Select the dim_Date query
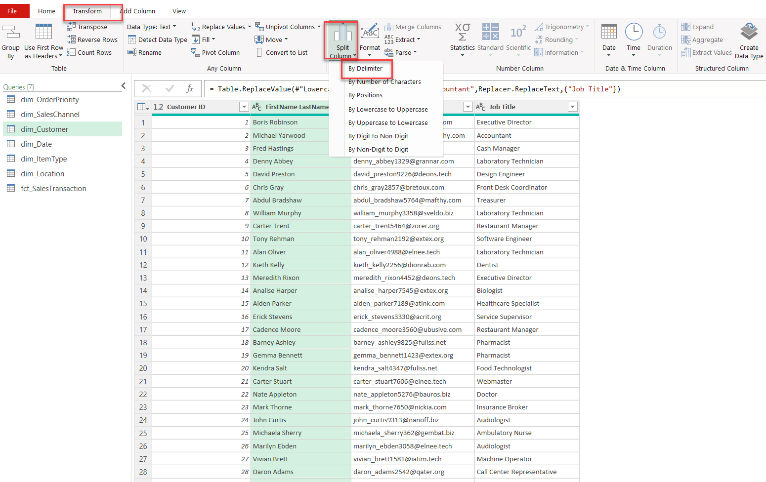Screen dimensions: 766x482 tap(63, 144)
